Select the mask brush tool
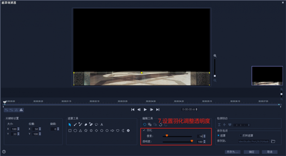This screenshot has width=286, height=156. pyautogui.click(x=75, y=124)
